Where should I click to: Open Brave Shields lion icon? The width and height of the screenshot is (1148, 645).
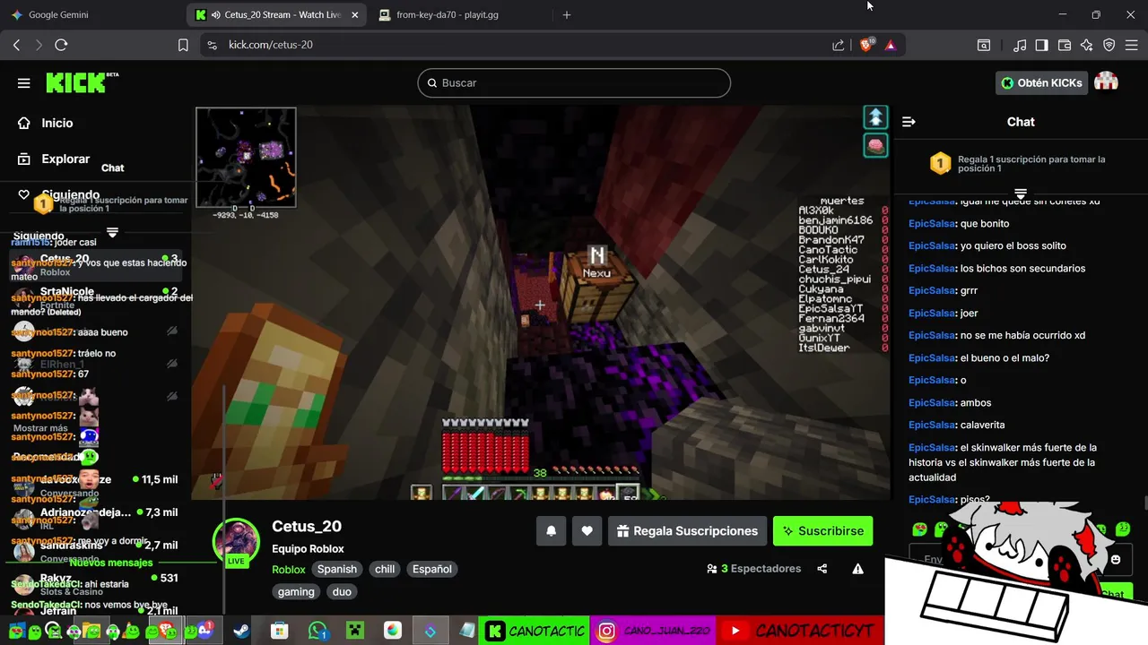[x=866, y=45]
